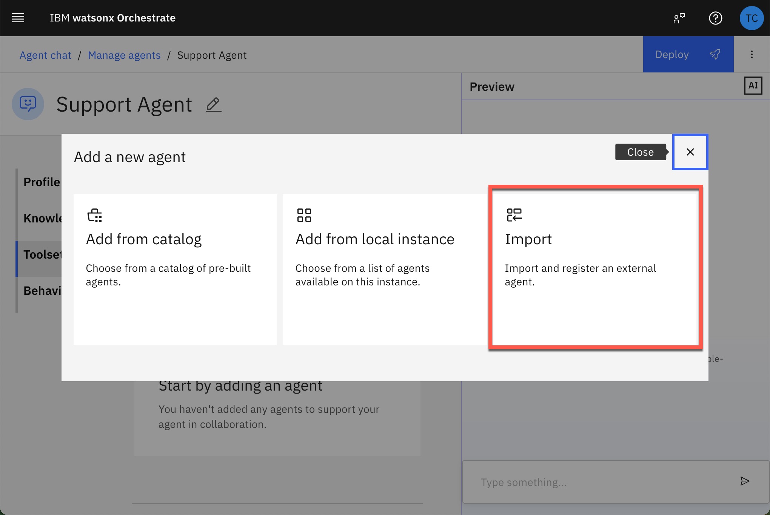The width and height of the screenshot is (770, 515).
Task: Open Agent chat from the breadcrumb
Action: [x=45, y=55]
